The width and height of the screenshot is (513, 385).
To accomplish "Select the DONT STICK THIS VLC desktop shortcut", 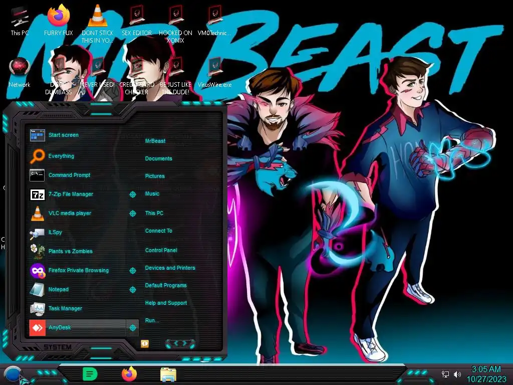I will [x=97, y=24].
